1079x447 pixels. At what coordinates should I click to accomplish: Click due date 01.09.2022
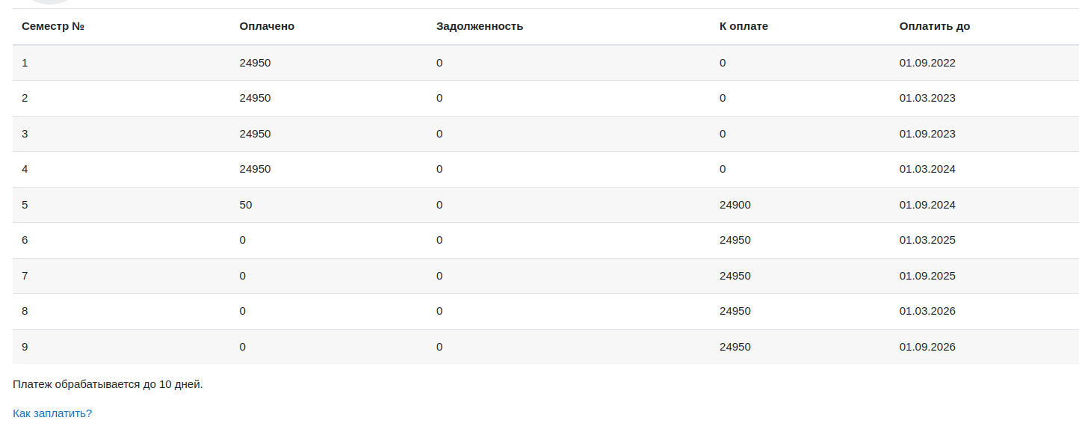927,63
